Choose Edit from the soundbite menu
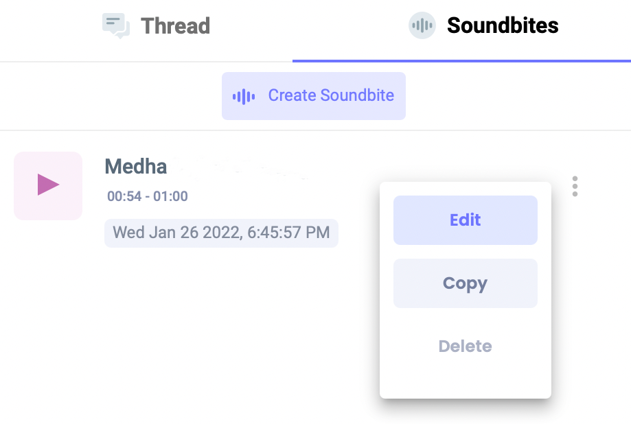Screen dimensions: 631x424 [465, 220]
